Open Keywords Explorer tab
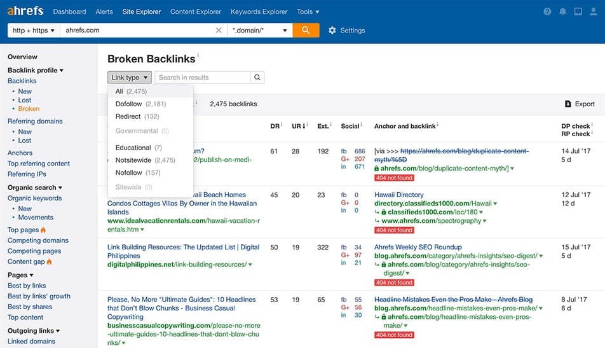 point(259,11)
